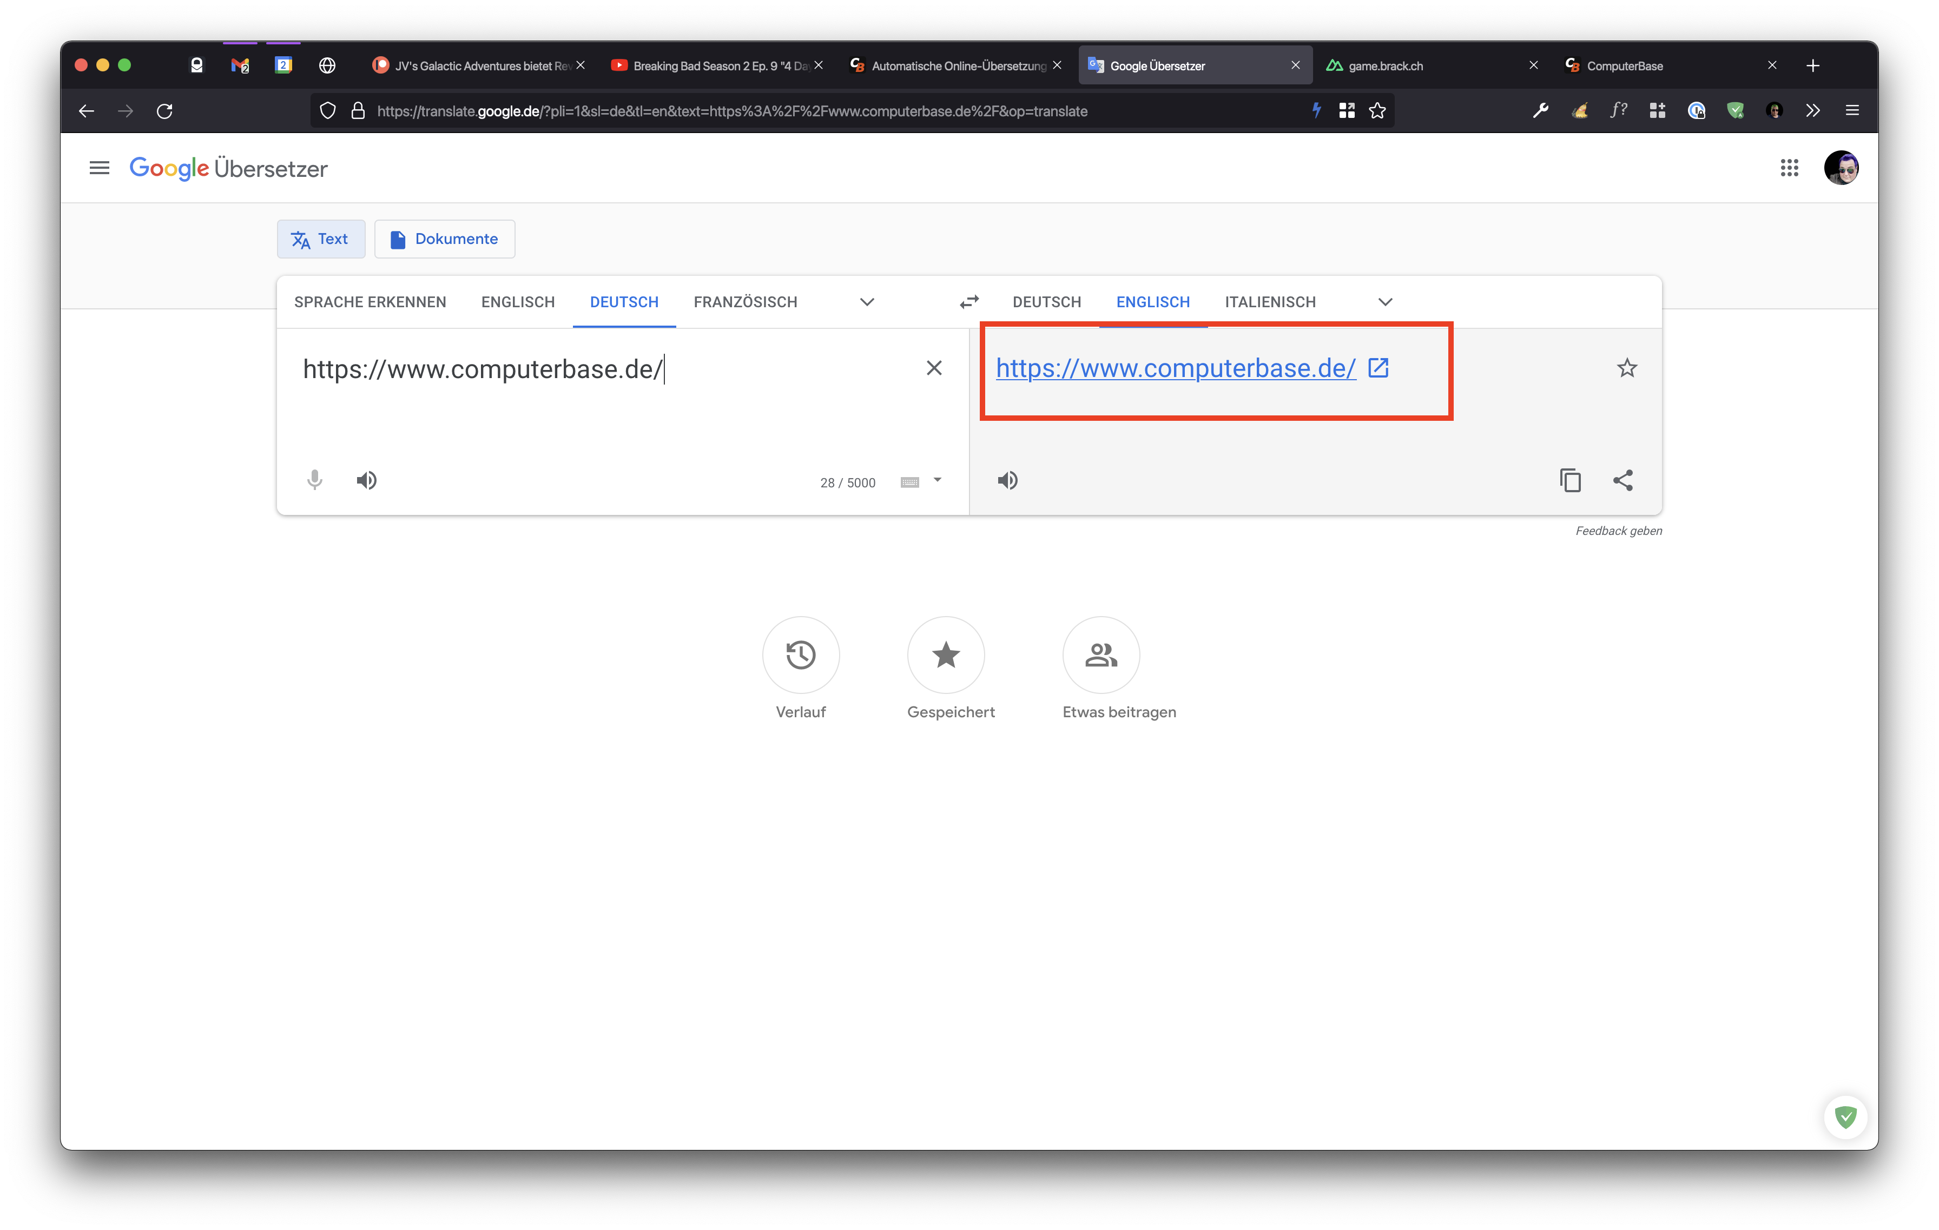1939x1230 pixels.
Task: Click the star/favorite icon for translation
Action: point(1628,368)
